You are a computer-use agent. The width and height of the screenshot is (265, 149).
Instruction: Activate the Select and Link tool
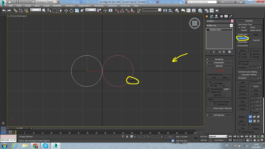15,11
